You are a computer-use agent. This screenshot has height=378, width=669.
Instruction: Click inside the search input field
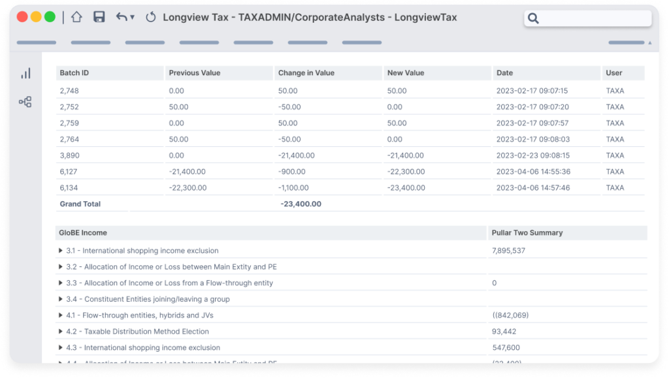click(588, 18)
